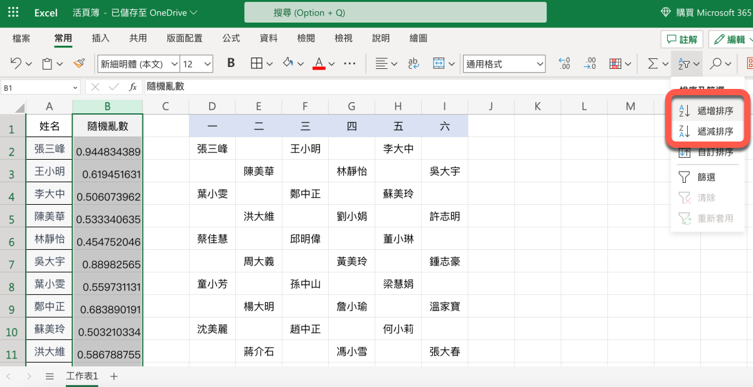The height and width of the screenshot is (387, 753).
Task: Click the 註解 comments button
Action: pyautogui.click(x=681, y=39)
